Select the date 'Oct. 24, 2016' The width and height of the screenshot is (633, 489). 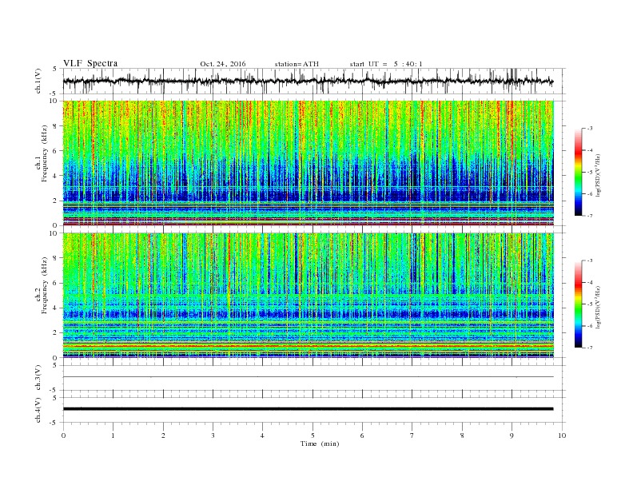pyautogui.click(x=223, y=64)
